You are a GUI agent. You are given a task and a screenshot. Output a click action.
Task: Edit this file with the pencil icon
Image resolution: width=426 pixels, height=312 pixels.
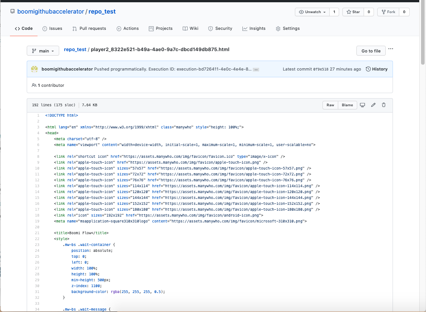tap(373, 105)
